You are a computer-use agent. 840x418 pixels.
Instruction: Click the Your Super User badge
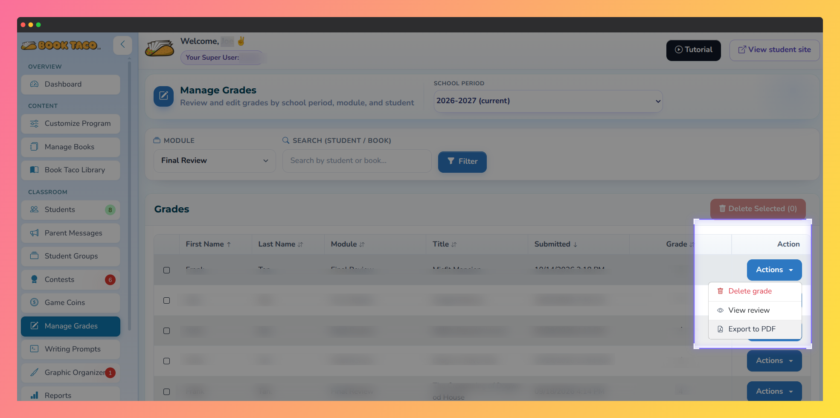click(x=222, y=58)
